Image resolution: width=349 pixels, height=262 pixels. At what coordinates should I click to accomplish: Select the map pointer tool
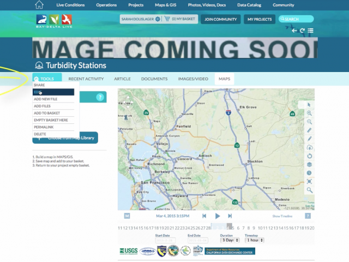[x=309, y=105]
